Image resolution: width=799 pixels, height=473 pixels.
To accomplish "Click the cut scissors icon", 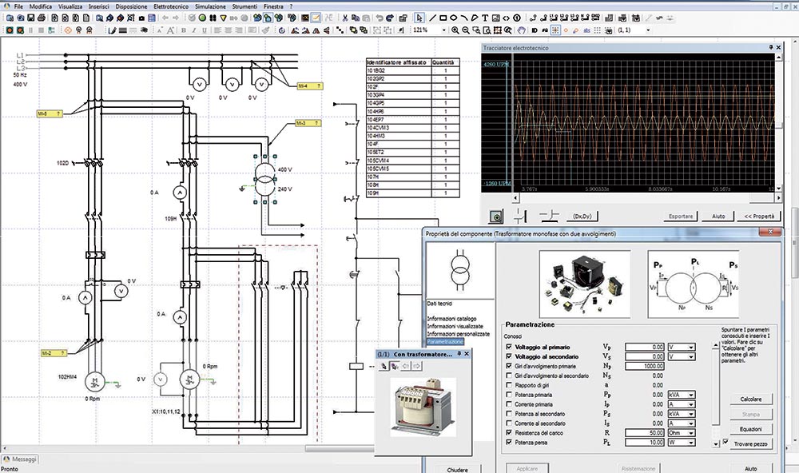I will pos(344,18).
